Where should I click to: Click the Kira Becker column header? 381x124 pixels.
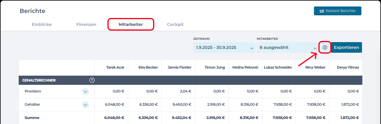[x=148, y=67]
